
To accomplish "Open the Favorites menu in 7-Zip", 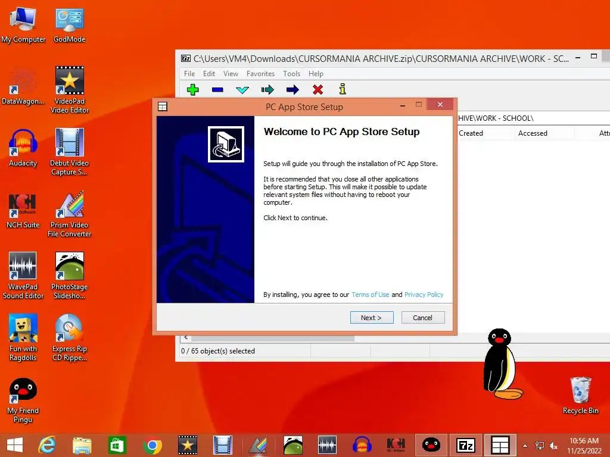I will (261, 73).
